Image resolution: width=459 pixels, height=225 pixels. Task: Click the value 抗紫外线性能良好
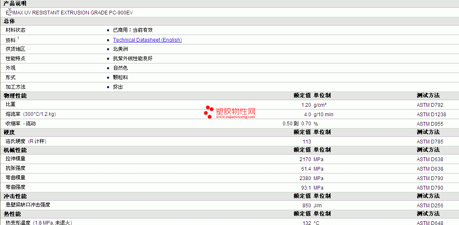133,59
